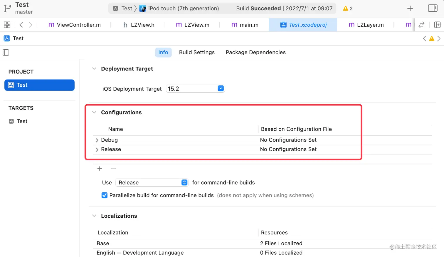Click Debug's No Configurations Set cell
This screenshot has width=444, height=257.
(x=288, y=140)
